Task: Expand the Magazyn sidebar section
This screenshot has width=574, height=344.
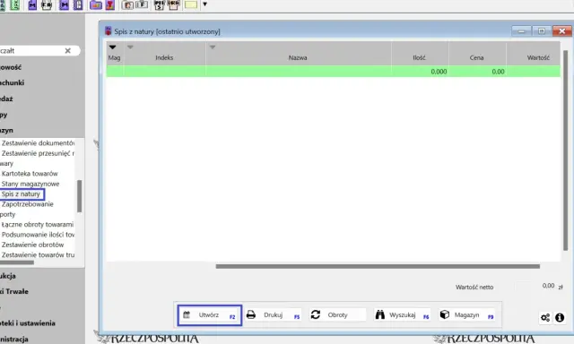Action: tap(6, 131)
